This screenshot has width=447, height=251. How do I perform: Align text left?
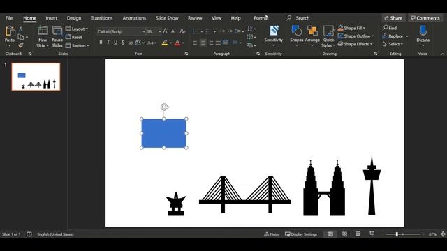pos(196,43)
